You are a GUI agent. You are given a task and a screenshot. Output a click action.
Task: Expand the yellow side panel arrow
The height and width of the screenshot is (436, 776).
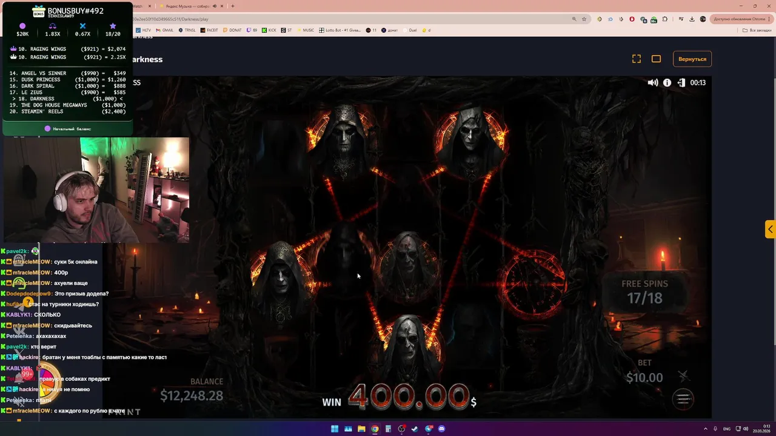(770, 229)
